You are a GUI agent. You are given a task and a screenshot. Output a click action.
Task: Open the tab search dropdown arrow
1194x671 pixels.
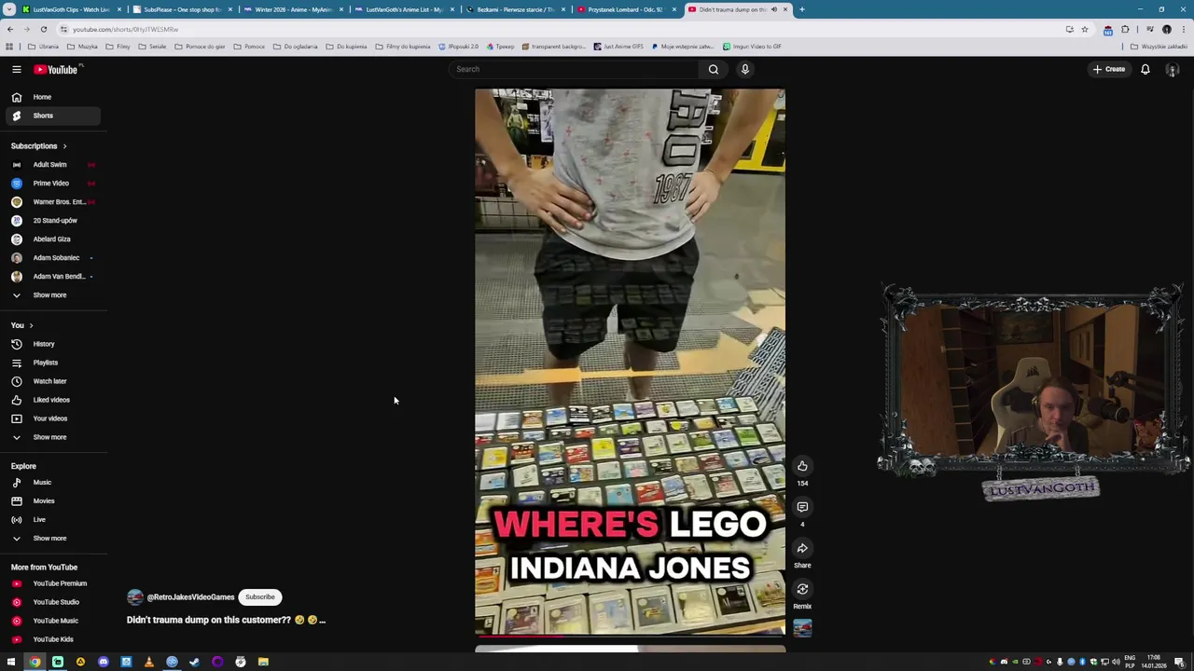tap(9, 9)
